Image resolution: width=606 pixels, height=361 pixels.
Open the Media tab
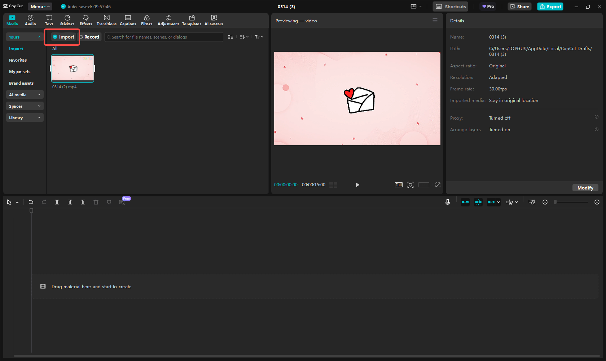[x=12, y=20]
